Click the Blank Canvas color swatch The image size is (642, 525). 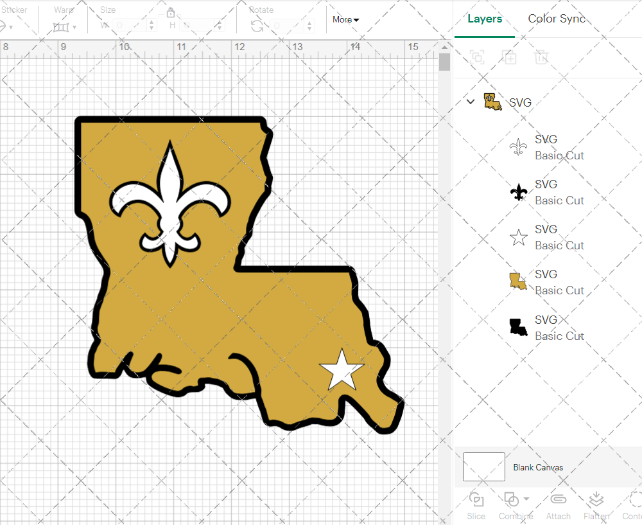483,467
